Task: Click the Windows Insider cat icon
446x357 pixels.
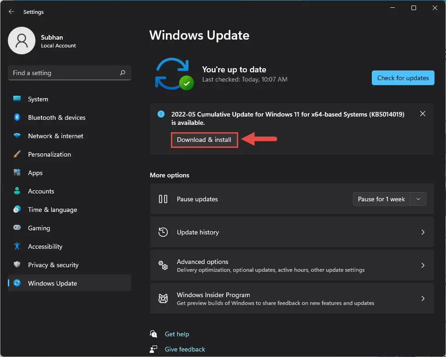Action: point(163,298)
